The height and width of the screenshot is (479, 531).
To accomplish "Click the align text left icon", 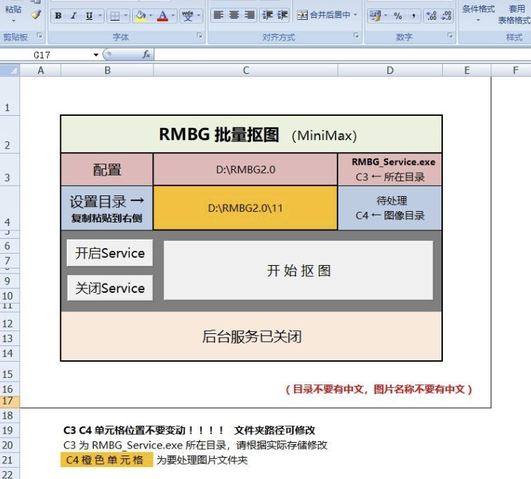I will click(218, 15).
